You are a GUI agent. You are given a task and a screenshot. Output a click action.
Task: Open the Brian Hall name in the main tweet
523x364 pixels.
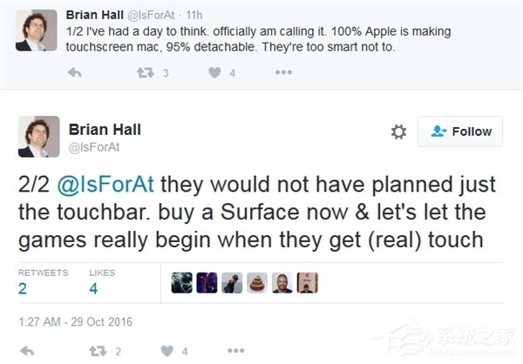click(105, 130)
